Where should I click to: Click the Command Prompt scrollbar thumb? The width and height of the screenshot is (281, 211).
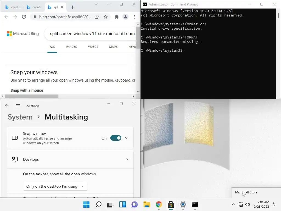coord(278,15)
